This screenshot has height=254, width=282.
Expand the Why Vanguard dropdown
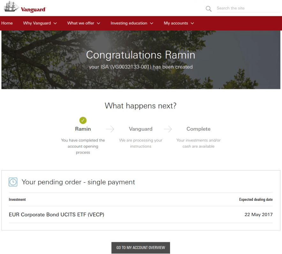40,23
